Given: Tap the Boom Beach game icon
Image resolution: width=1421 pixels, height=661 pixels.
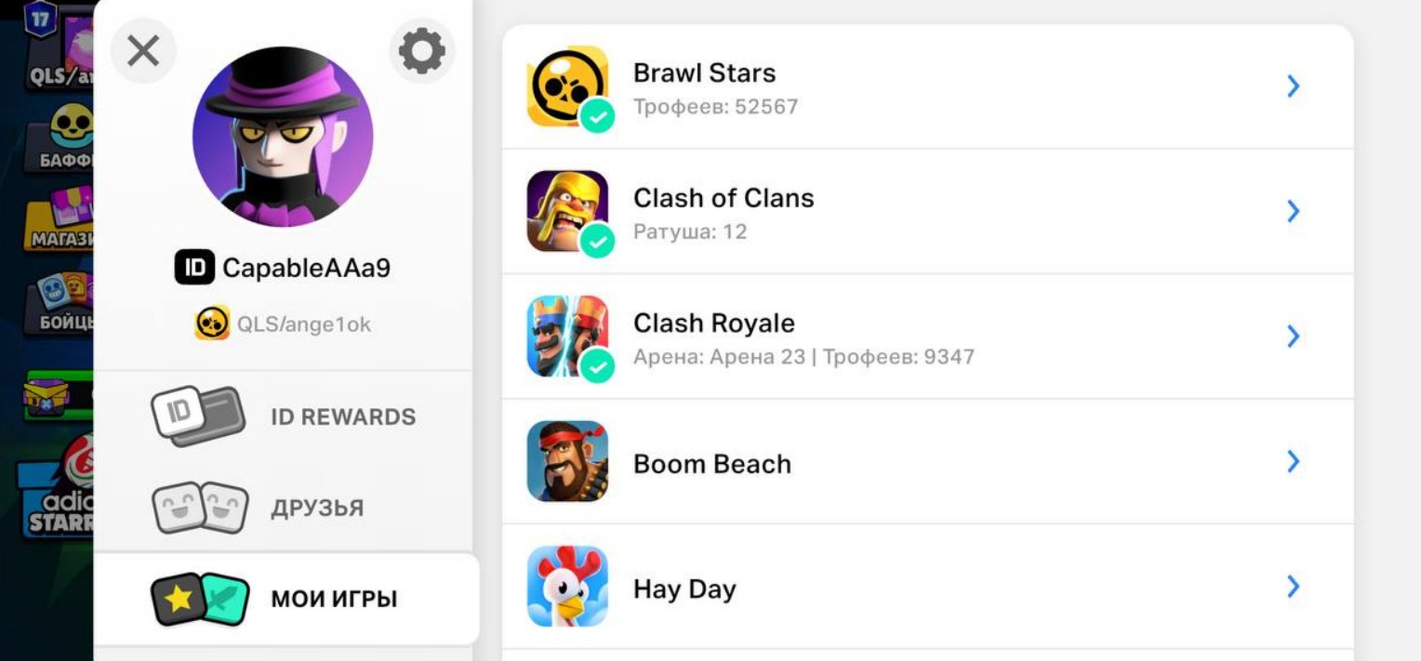Looking at the screenshot, I should tap(567, 461).
